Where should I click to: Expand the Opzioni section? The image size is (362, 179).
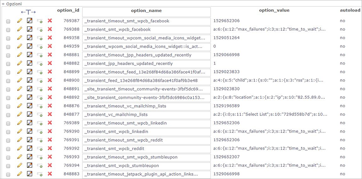pos(12,4)
